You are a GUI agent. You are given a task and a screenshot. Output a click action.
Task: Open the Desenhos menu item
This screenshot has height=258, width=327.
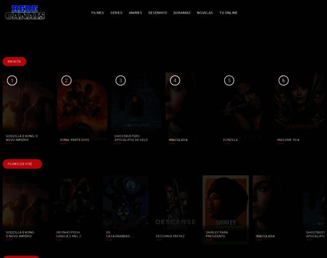tap(157, 13)
